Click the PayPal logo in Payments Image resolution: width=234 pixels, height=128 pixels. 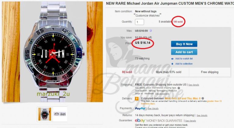pyautogui.click(x=140, y=109)
